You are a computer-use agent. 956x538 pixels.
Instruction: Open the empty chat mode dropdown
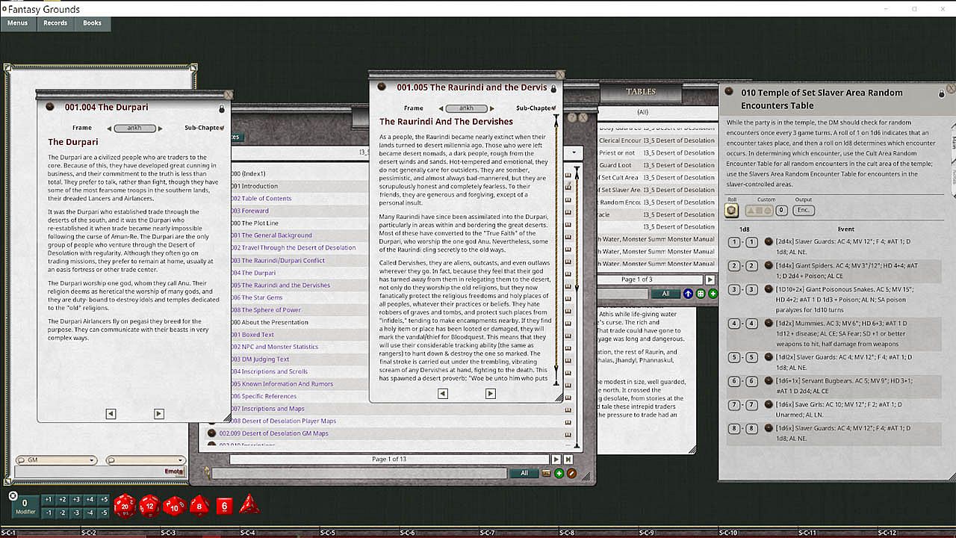tap(145, 460)
